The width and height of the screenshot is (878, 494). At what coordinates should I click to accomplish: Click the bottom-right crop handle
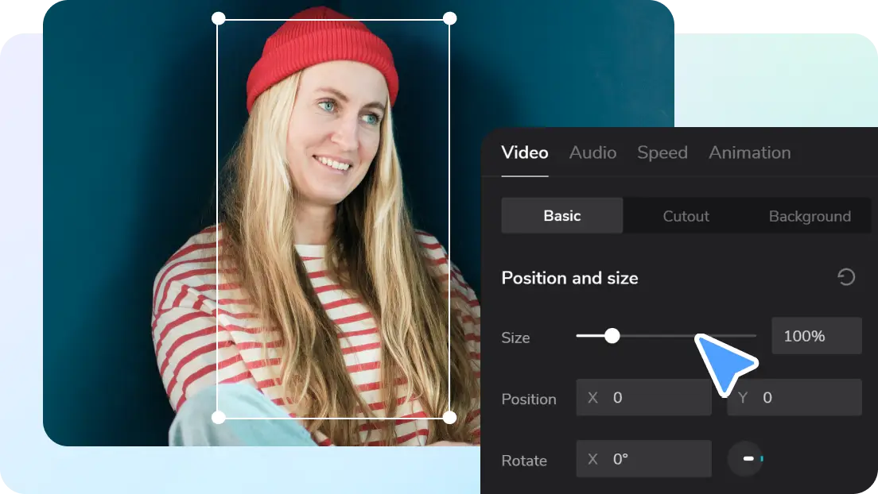[x=449, y=417]
